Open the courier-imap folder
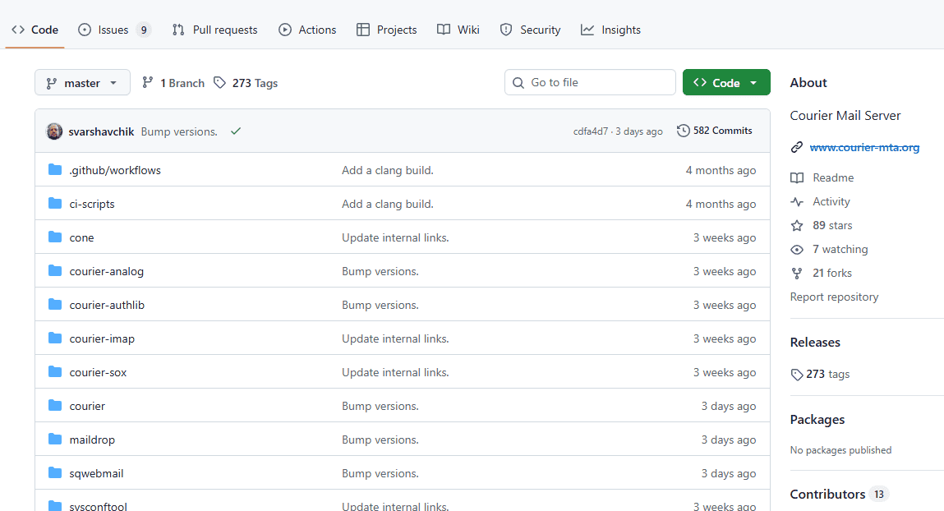 [x=103, y=338]
